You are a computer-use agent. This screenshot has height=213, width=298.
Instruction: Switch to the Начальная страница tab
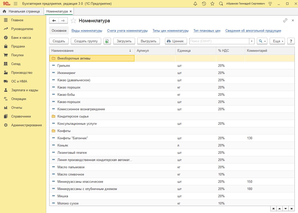coord(22,11)
